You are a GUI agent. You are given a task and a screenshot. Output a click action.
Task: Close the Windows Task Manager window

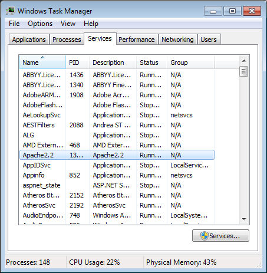pyautogui.click(x=252, y=11)
